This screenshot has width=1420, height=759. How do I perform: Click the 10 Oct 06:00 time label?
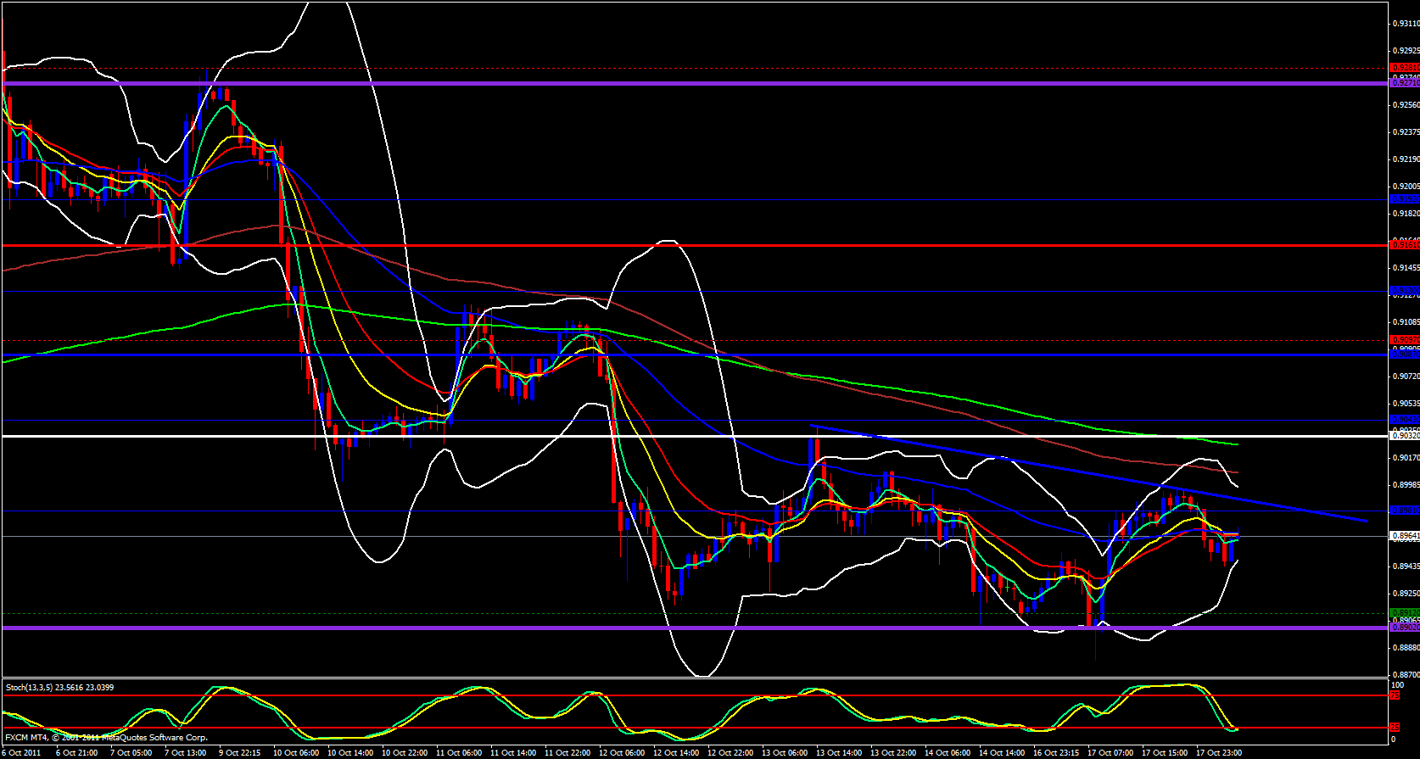coord(295,753)
